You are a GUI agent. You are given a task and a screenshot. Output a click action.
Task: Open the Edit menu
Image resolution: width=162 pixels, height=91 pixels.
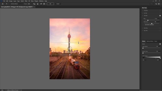click(7, 1)
